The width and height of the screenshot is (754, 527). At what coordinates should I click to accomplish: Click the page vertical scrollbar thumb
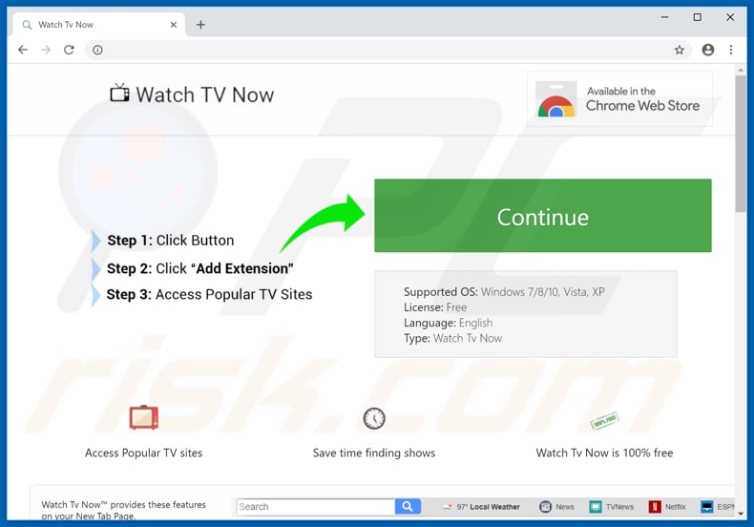pos(741,143)
